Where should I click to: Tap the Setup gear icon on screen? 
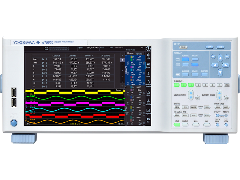148,56
